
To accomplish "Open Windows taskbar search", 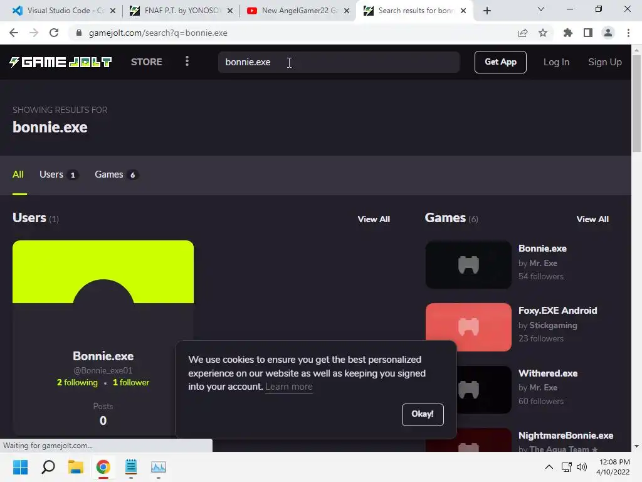I will click(x=48, y=467).
